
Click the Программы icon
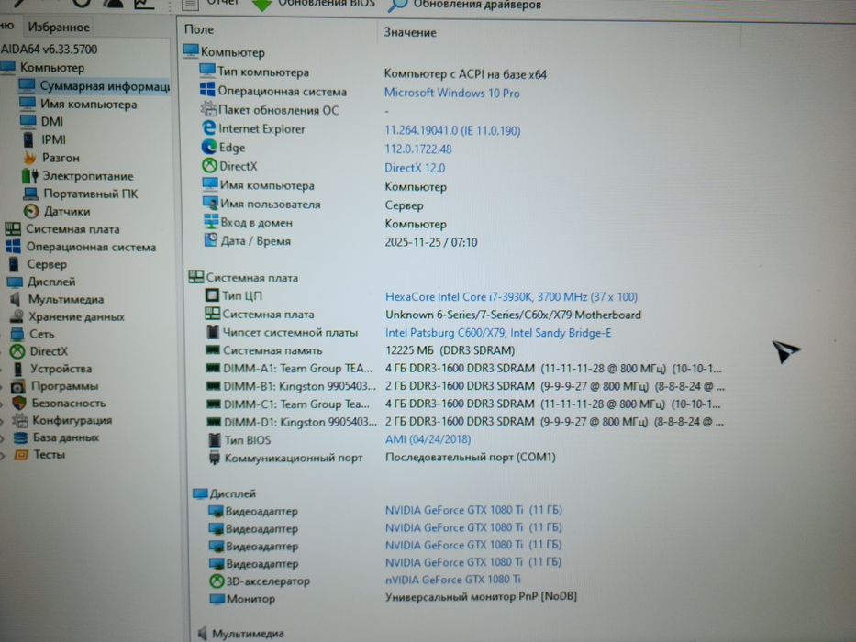click(x=18, y=386)
